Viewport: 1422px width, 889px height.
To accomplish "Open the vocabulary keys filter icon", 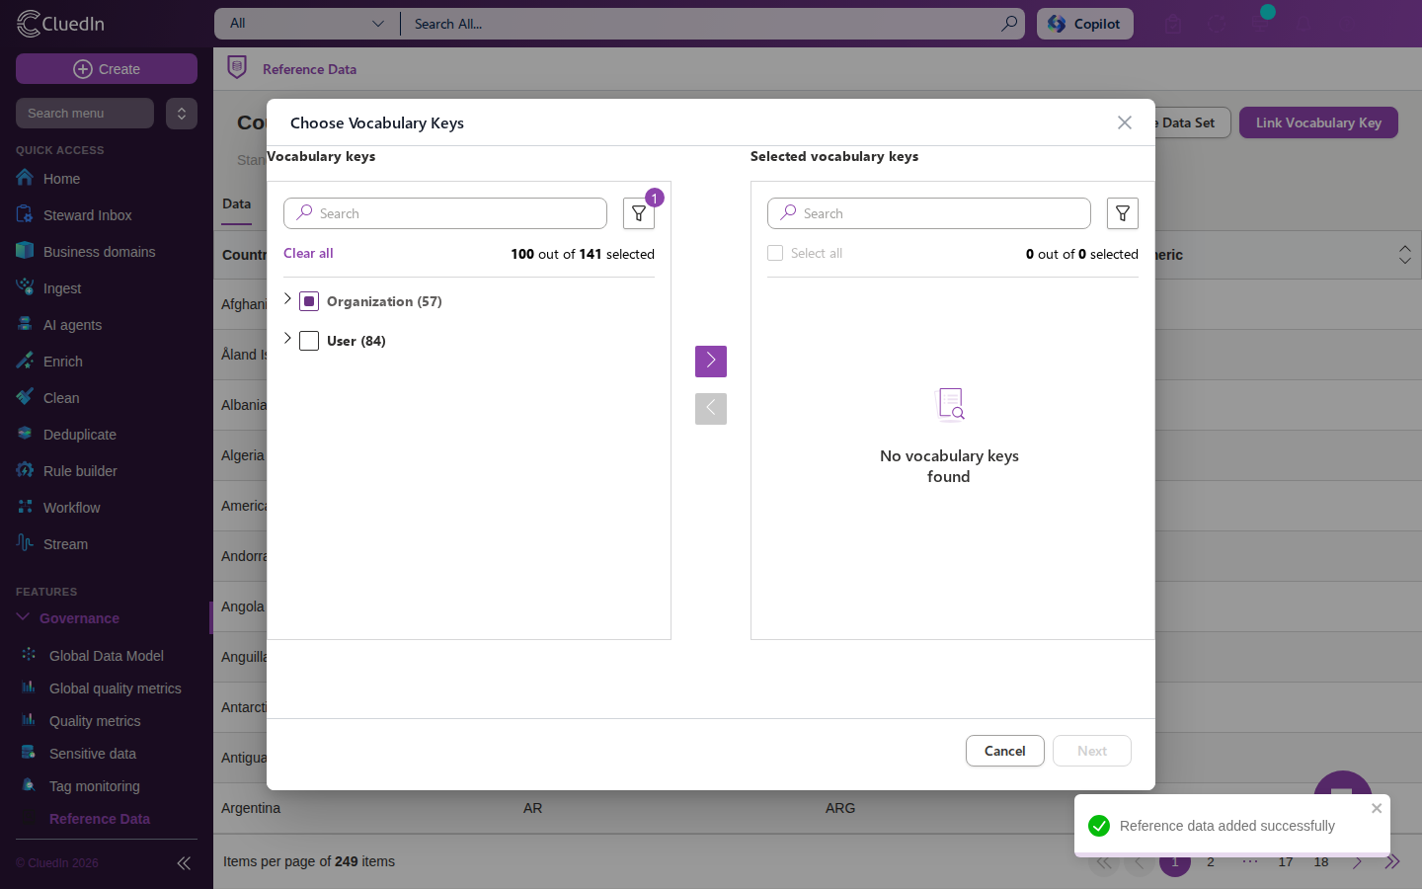I will pos(639,213).
